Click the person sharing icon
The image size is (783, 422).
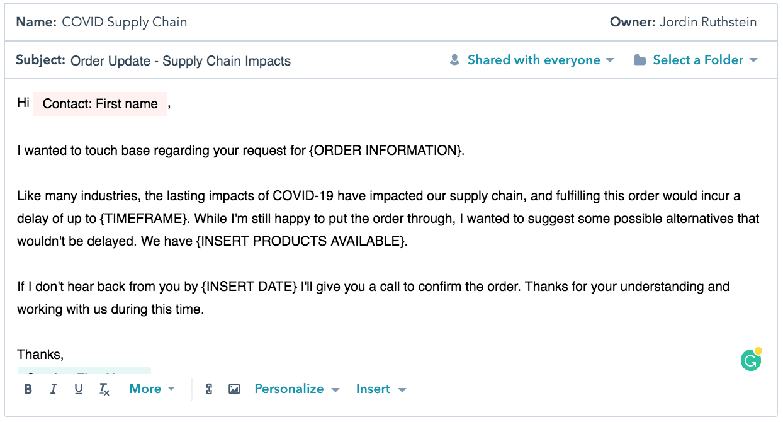coord(454,59)
